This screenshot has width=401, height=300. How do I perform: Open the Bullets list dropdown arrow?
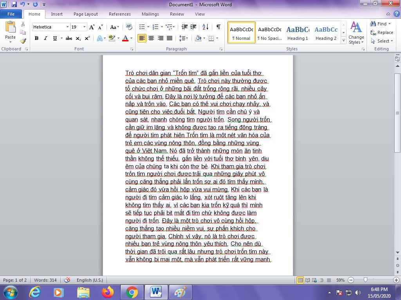pos(148,27)
